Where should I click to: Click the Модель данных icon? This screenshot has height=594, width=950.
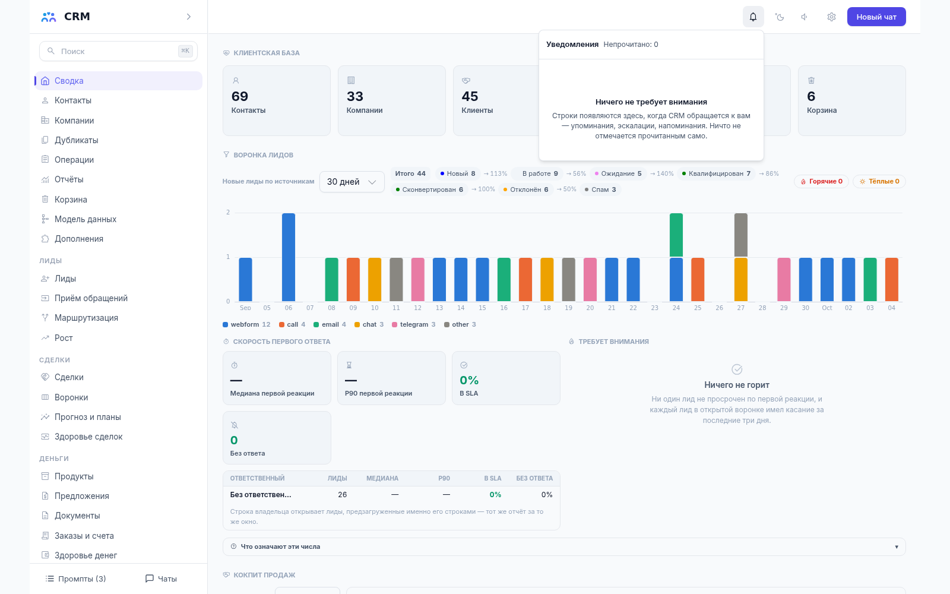45,219
